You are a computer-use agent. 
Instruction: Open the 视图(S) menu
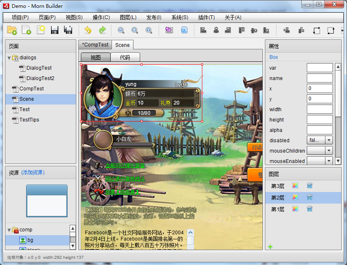(x=74, y=17)
